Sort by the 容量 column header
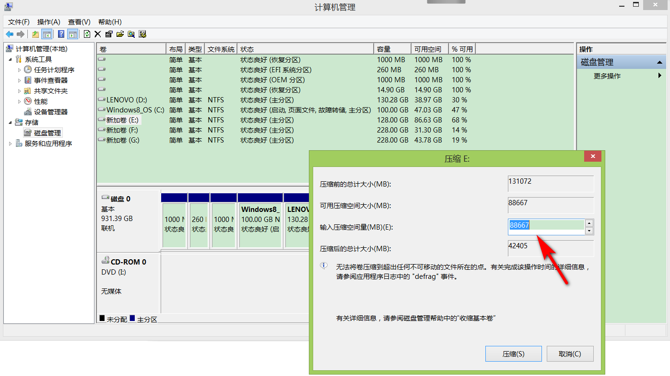The height and width of the screenshot is (376, 670). point(392,49)
